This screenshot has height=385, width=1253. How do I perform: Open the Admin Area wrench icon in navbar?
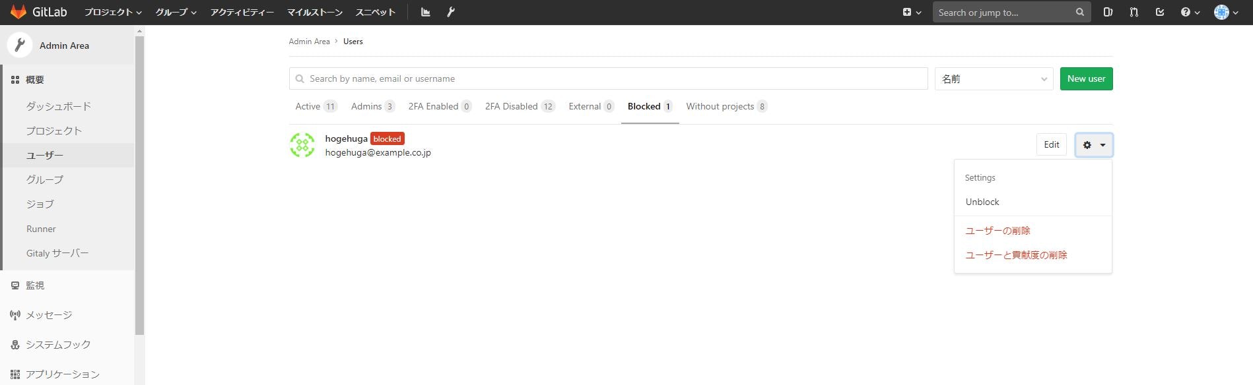pyautogui.click(x=451, y=12)
